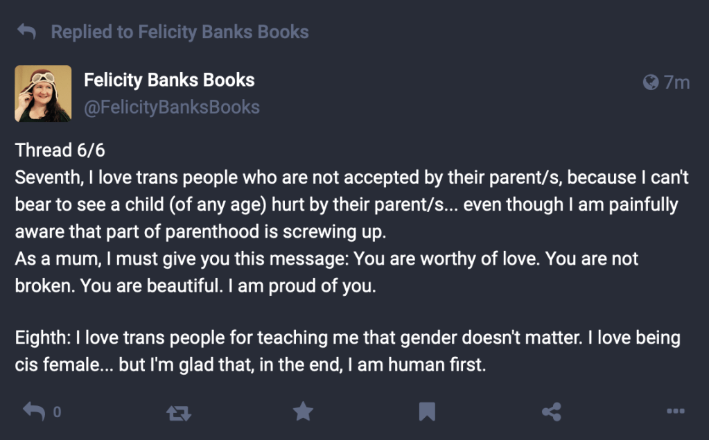Click the line starting with "Eighth: I love trans people"
This screenshot has width=709, height=440.
tap(347, 339)
